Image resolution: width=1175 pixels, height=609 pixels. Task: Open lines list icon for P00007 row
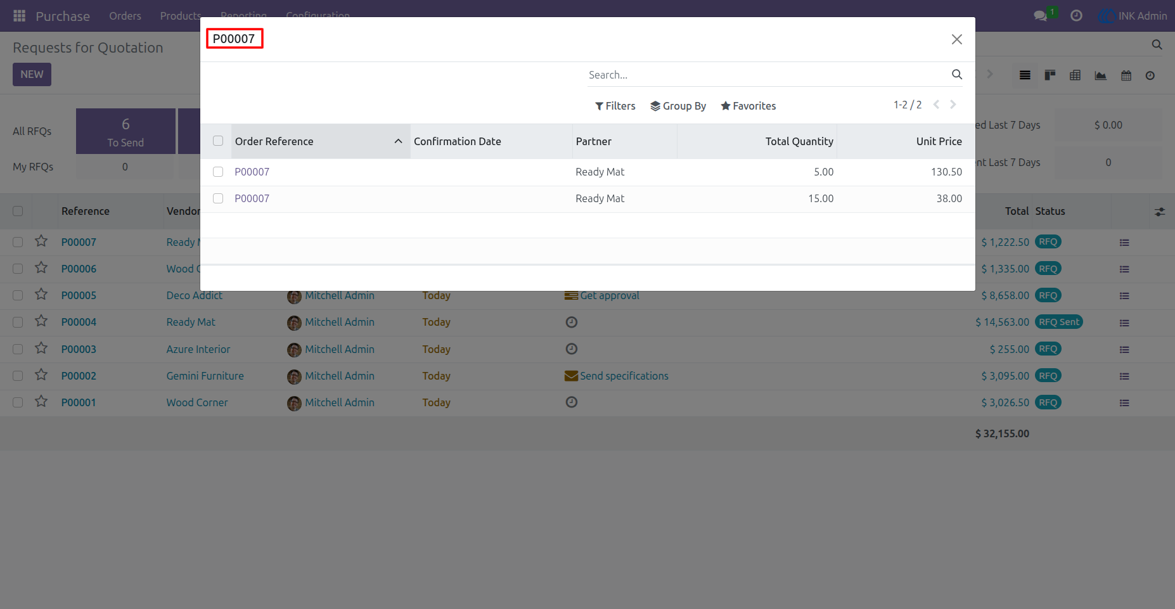[x=1124, y=243]
